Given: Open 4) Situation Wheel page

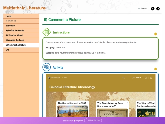Looking at the screenshot, I should (21, 35).
